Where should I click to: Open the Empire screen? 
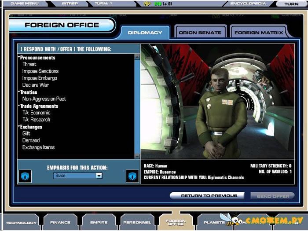(x=99, y=222)
